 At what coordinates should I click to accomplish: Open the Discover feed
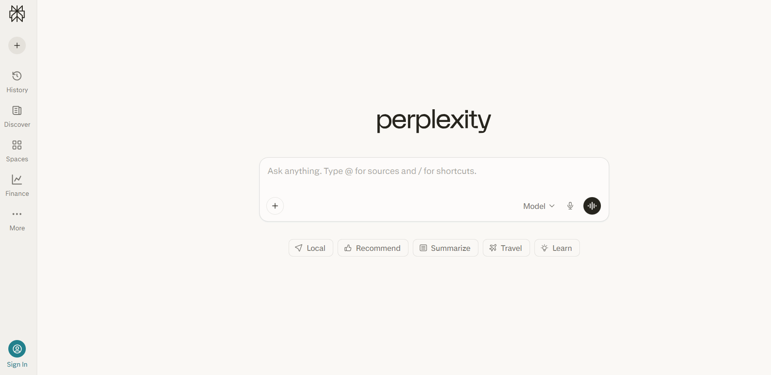(x=17, y=115)
